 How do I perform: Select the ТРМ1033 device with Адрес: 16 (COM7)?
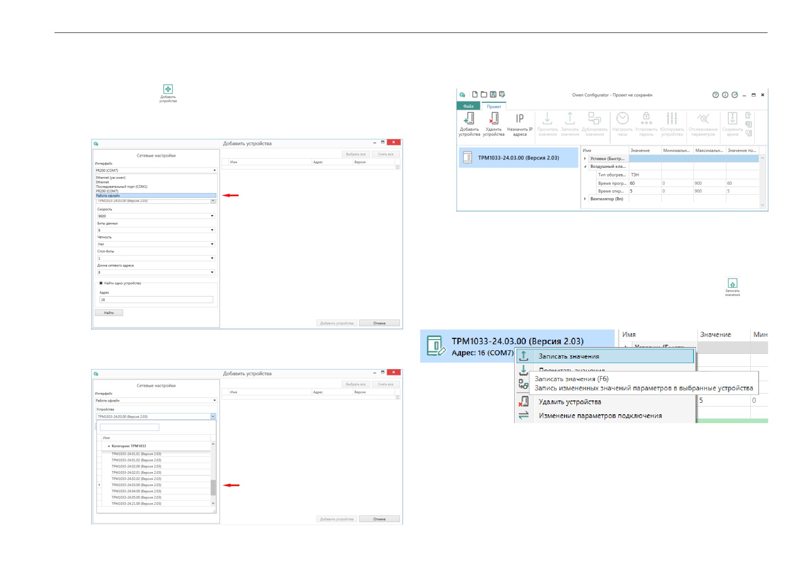pos(517,346)
